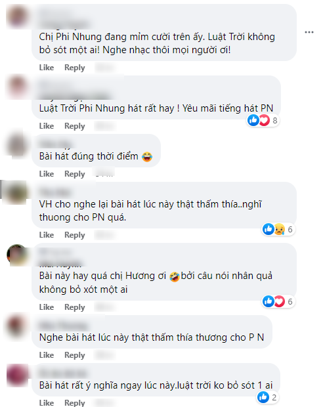Viewport: 323px width, 407px height.
Task: Open avatar beside 'Bài này hay quá' comment
Action: point(17,255)
